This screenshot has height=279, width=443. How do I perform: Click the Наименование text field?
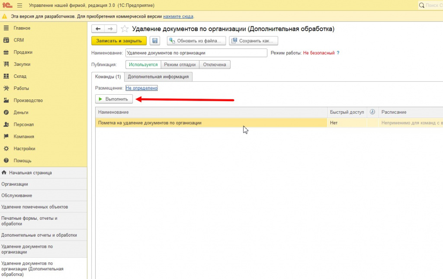pyautogui.click(x=196, y=53)
